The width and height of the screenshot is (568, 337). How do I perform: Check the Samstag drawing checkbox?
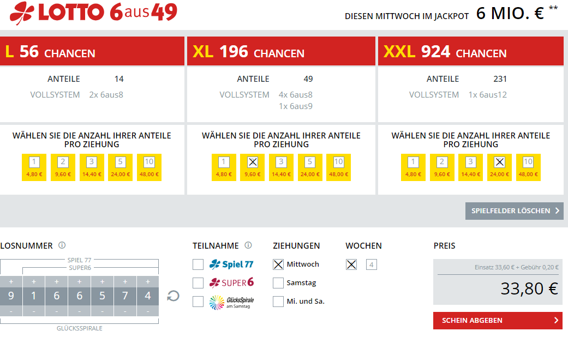click(x=278, y=282)
